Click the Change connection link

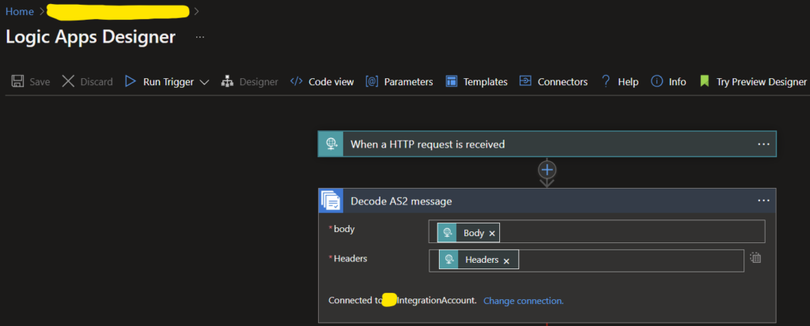pos(523,301)
